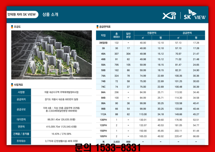Click '3,775대 (근린생활시설 48대 포함)' text
The image size is (215, 152).
click(x=61, y=141)
